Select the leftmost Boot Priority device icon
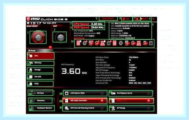Screen dimensions: 189x120 point(79,43)
